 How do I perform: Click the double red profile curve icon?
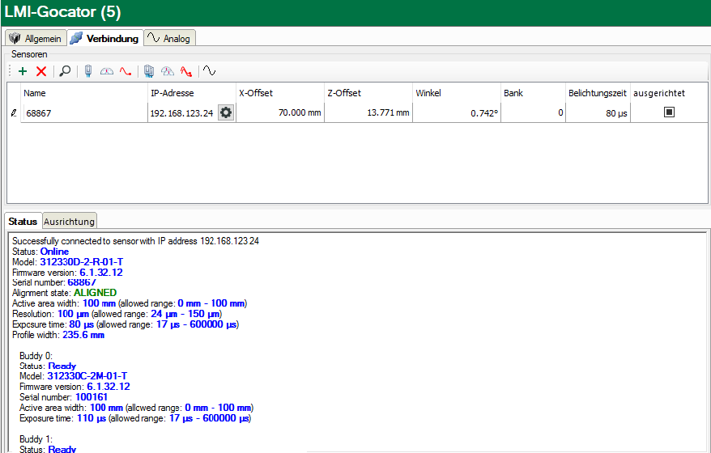[186, 71]
